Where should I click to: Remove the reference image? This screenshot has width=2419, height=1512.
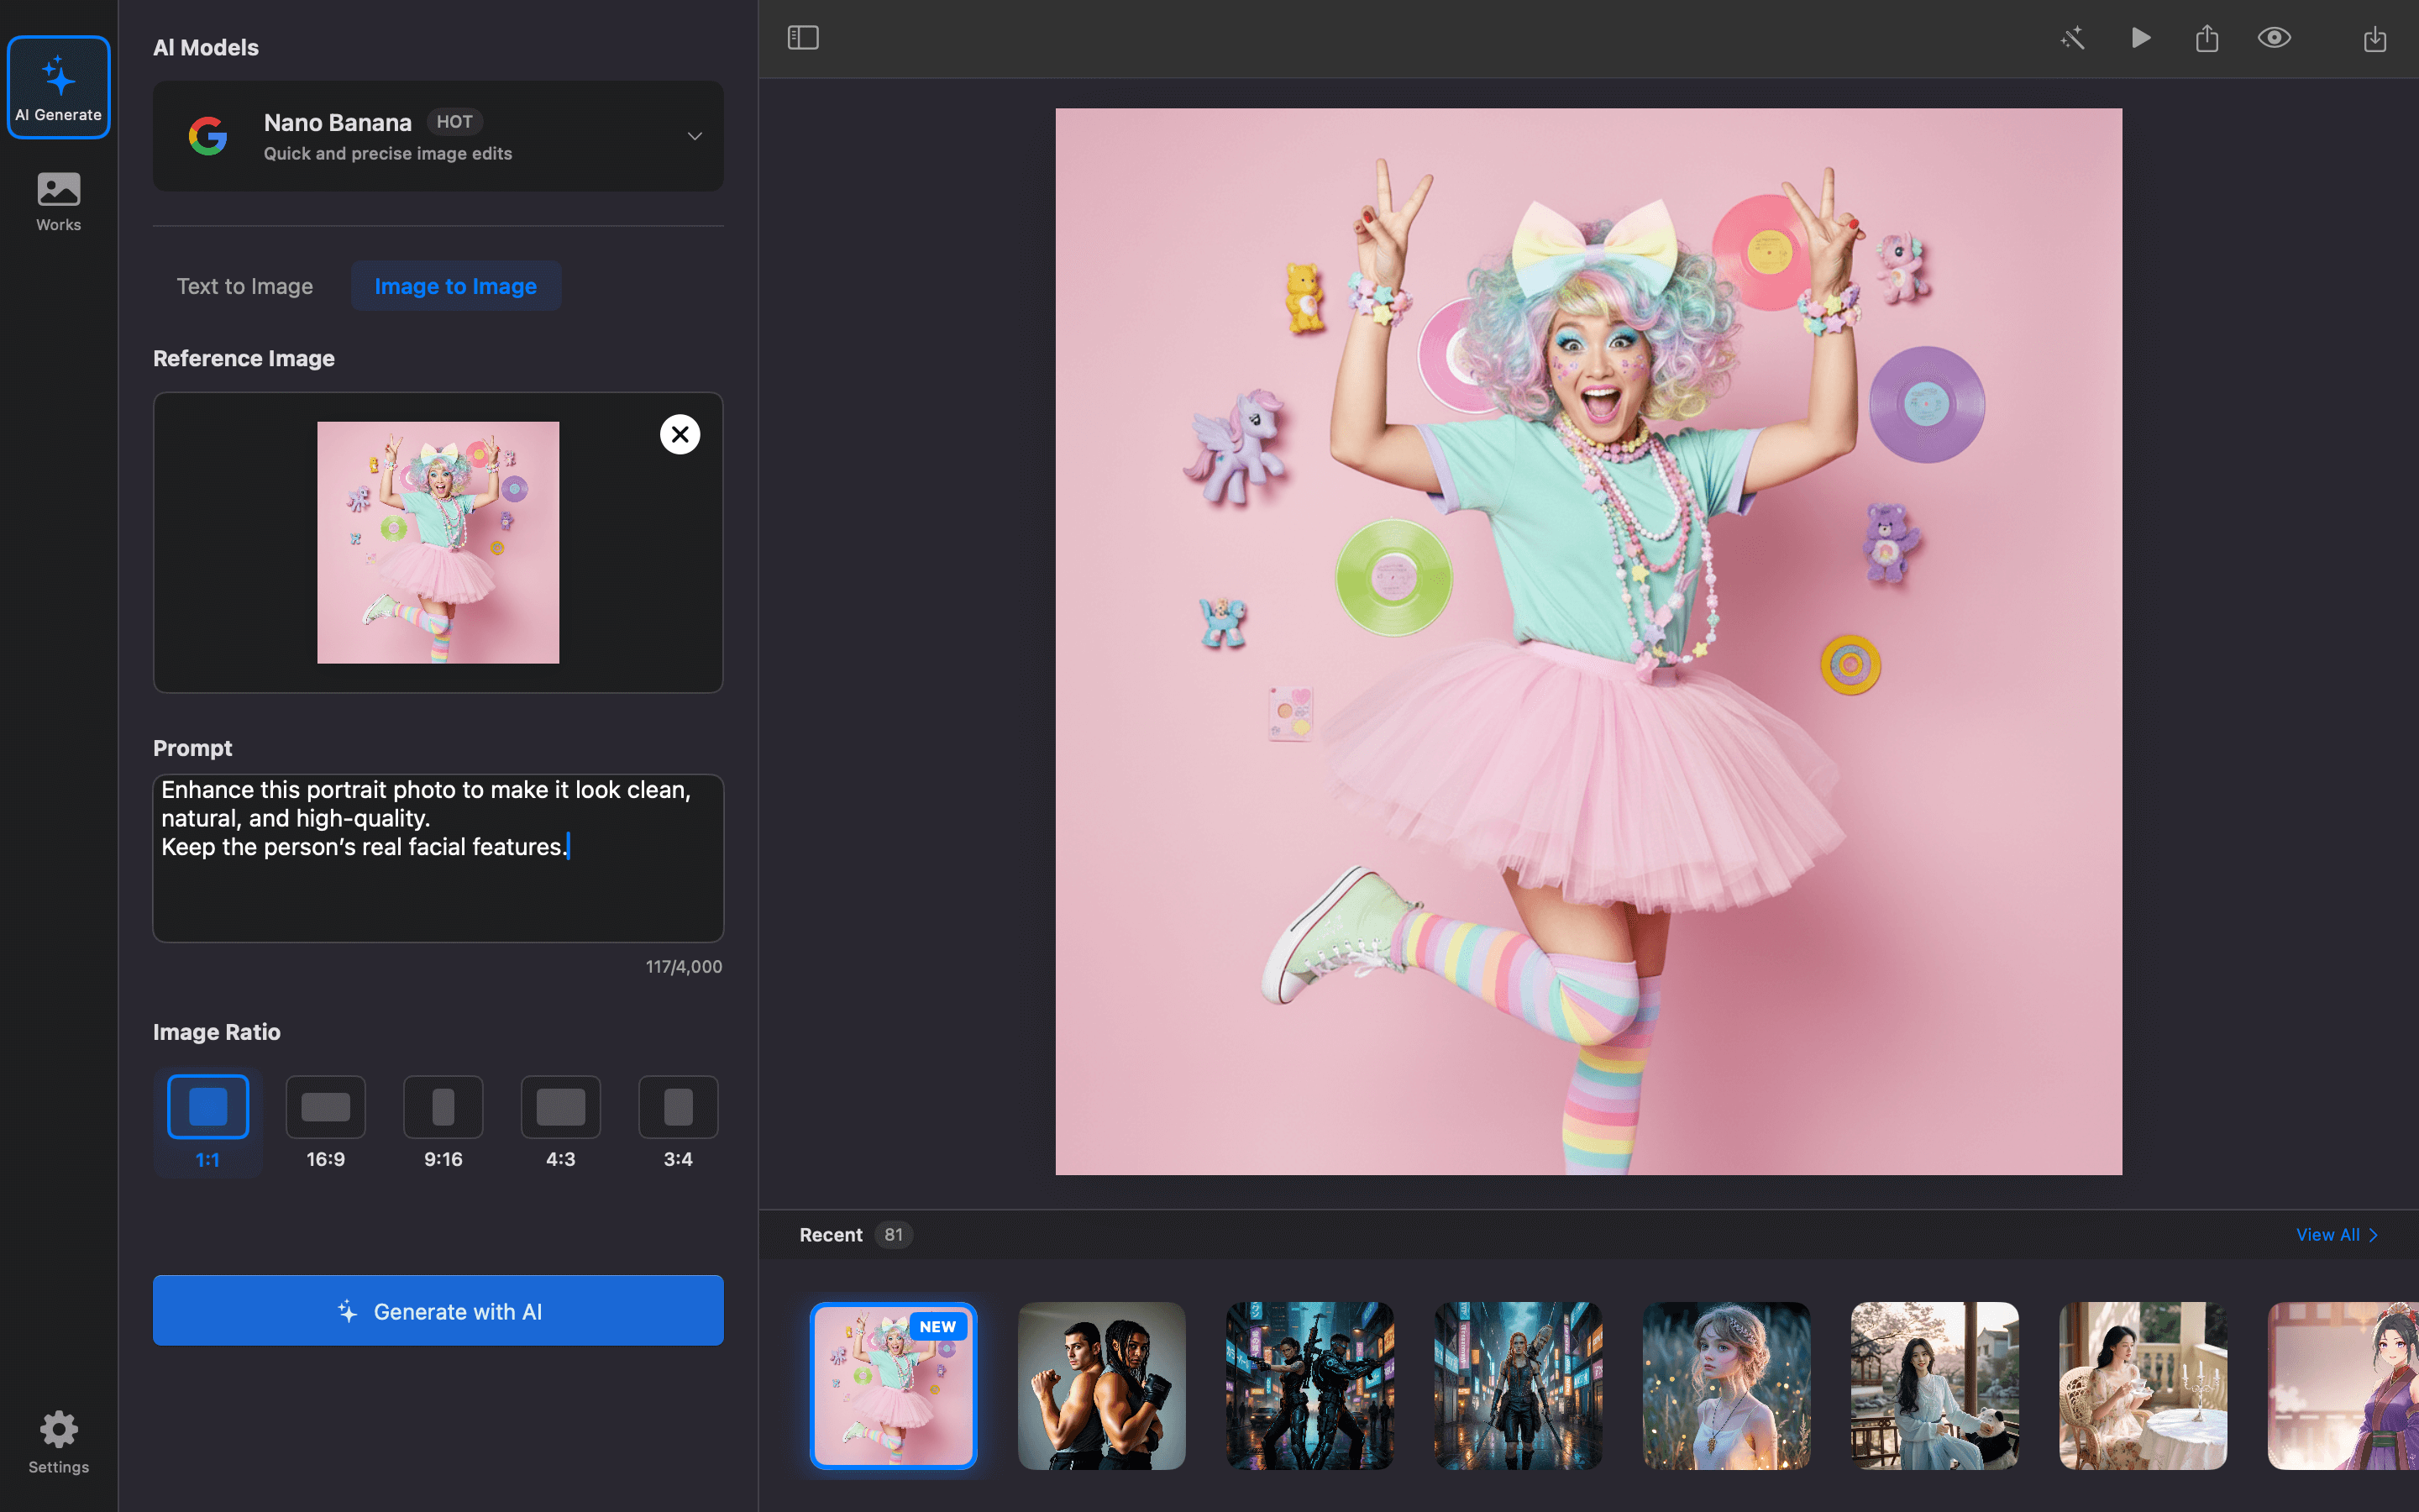point(680,434)
